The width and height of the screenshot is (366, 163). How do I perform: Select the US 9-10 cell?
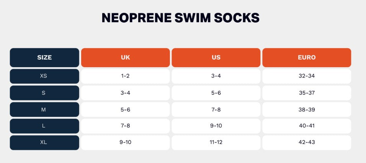pos(216,126)
